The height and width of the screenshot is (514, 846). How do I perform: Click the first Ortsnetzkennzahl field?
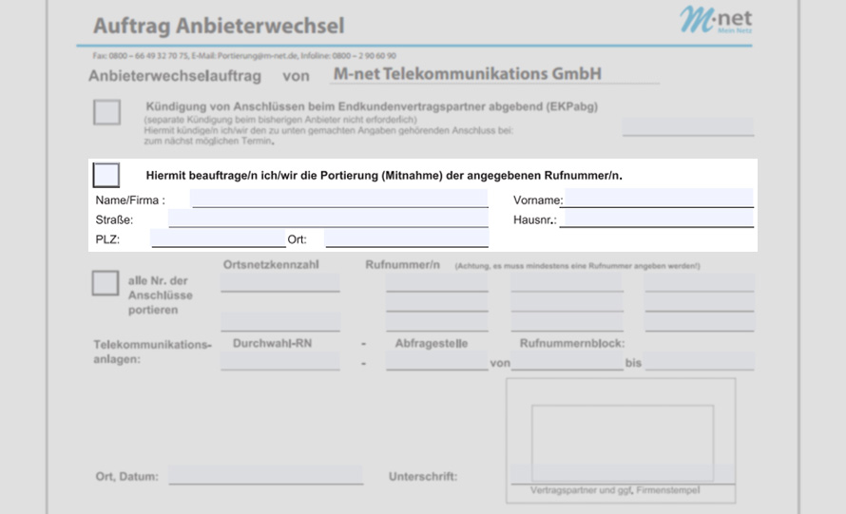point(280,283)
